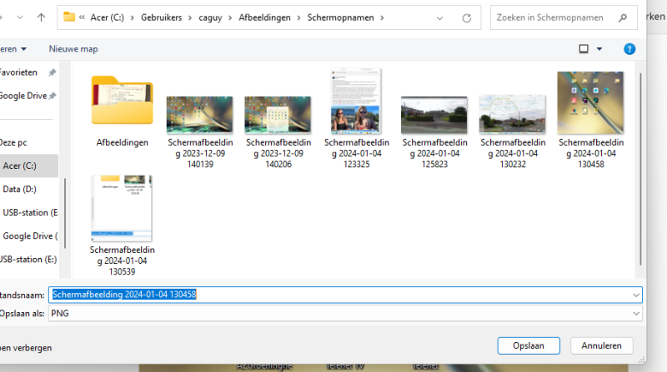Click the Nieuwe map button
This screenshot has height=372, width=667.
click(x=73, y=49)
